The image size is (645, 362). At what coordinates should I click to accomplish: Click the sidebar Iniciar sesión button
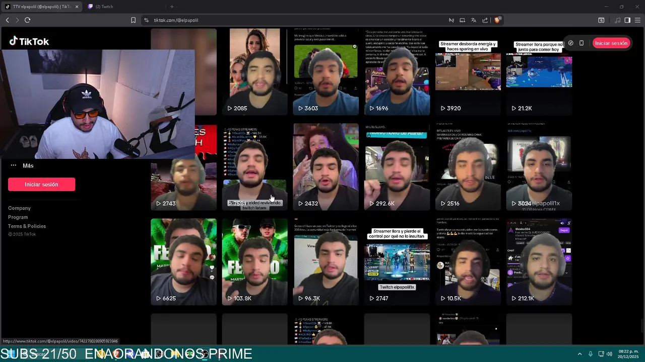tap(41, 185)
